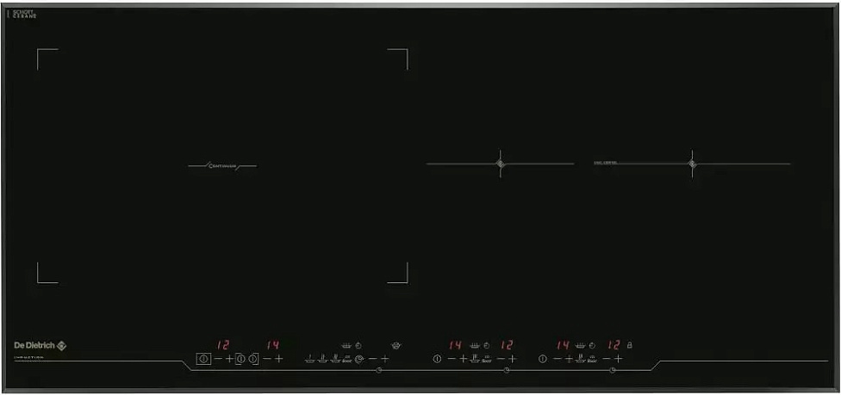
Task: Tap plus right of the far-left '12' display
Action: [x=229, y=359]
